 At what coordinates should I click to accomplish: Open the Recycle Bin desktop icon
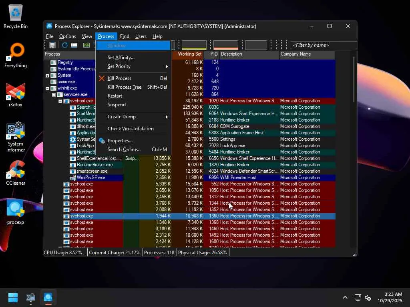(16, 16)
